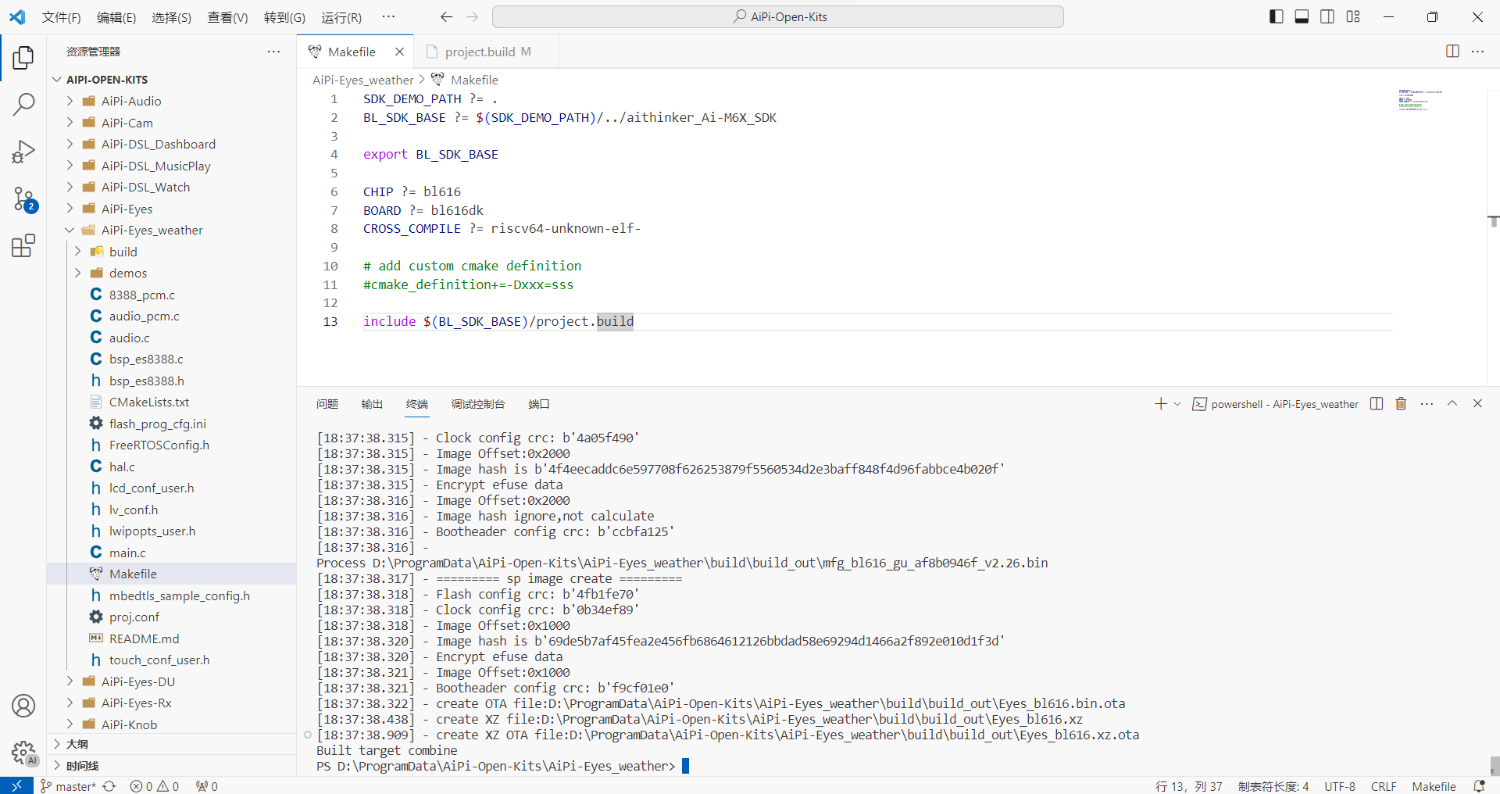Screen dimensions: 1500x794
Task: Click AiPi-Eyes_weather breadcrumb in editor
Action: tap(363, 80)
